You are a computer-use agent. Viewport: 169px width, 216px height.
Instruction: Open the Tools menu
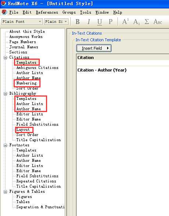pos(85,13)
